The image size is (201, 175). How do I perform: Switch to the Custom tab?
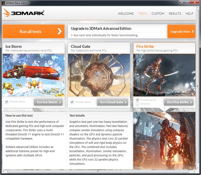(x=158, y=14)
